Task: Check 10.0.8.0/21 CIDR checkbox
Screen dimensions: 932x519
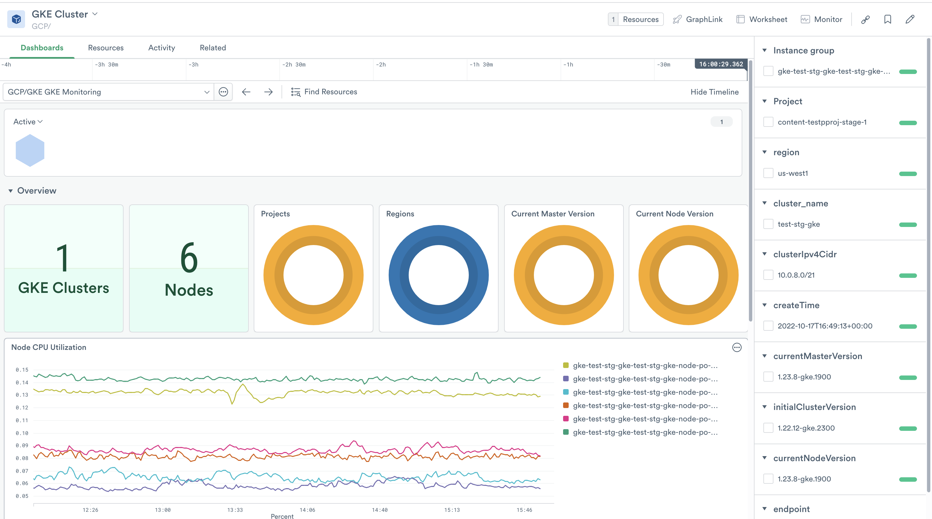Action: (x=768, y=275)
